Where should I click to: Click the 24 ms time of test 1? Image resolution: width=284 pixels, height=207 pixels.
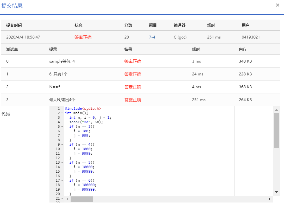(x=198, y=74)
